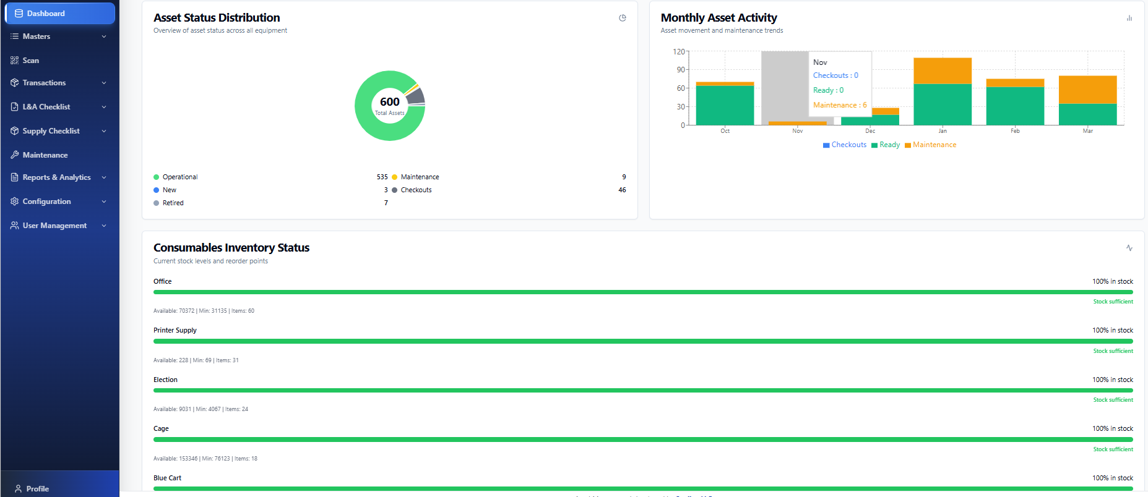Toggle the Maintenance series in chart legend
The image size is (1148, 497).
point(930,145)
